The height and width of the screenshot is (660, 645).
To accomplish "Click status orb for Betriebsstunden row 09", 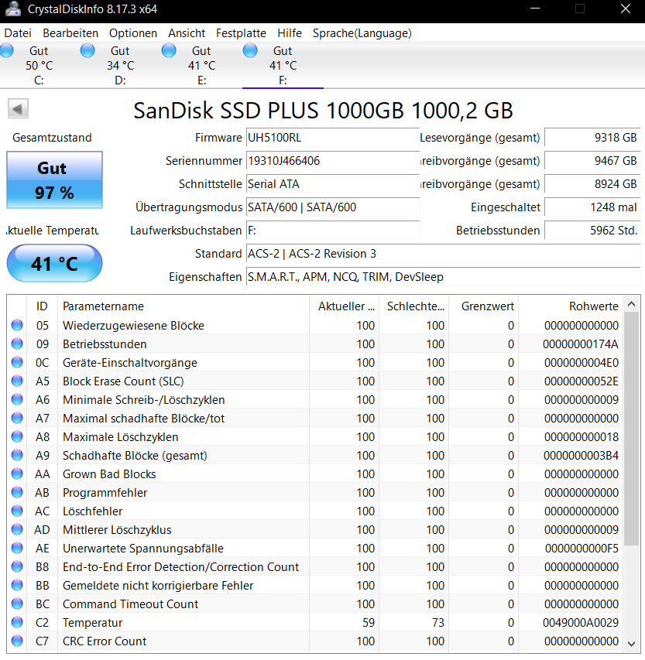I will 17,344.
